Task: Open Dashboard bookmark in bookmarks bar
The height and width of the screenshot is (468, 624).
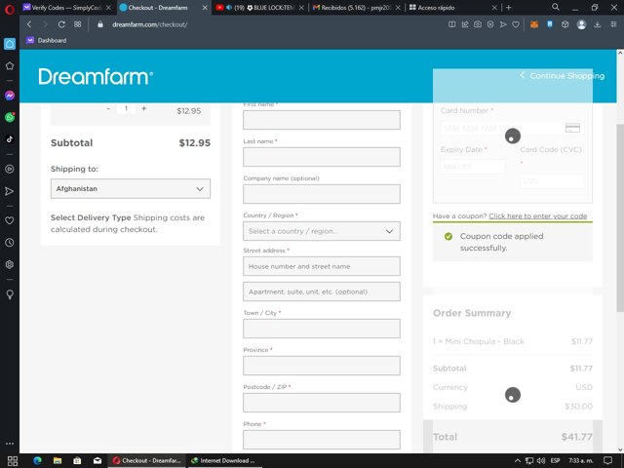Action: 47,40
